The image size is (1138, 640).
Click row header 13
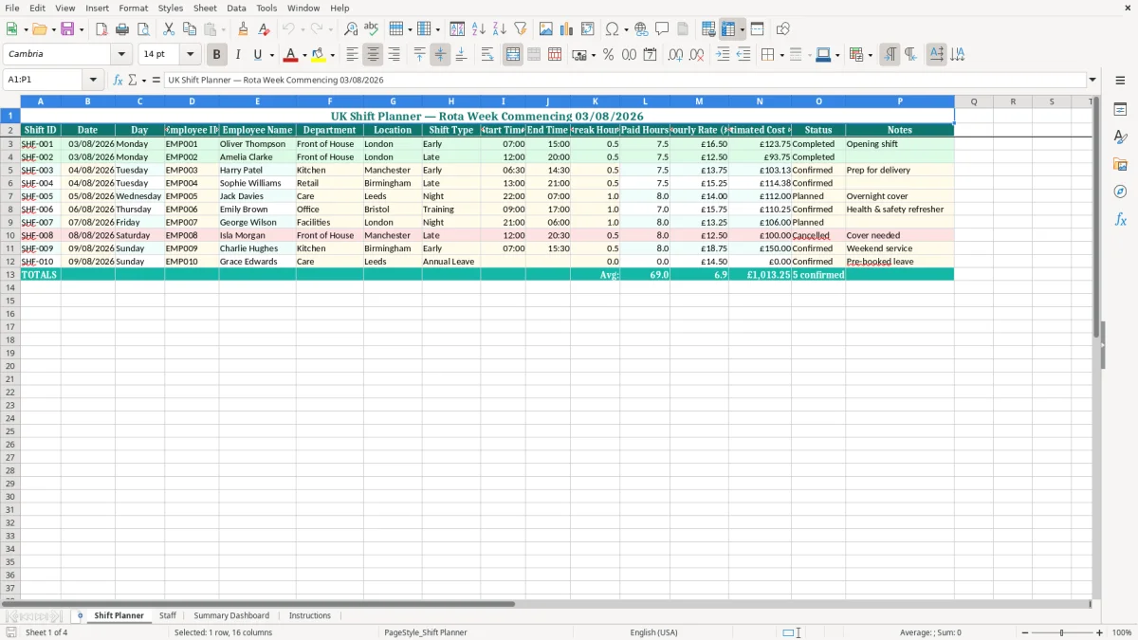(x=10, y=275)
